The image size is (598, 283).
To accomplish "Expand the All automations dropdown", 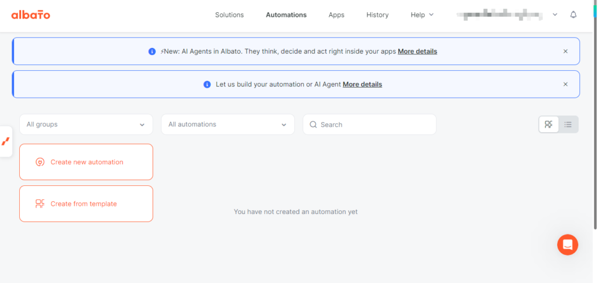I will (228, 125).
